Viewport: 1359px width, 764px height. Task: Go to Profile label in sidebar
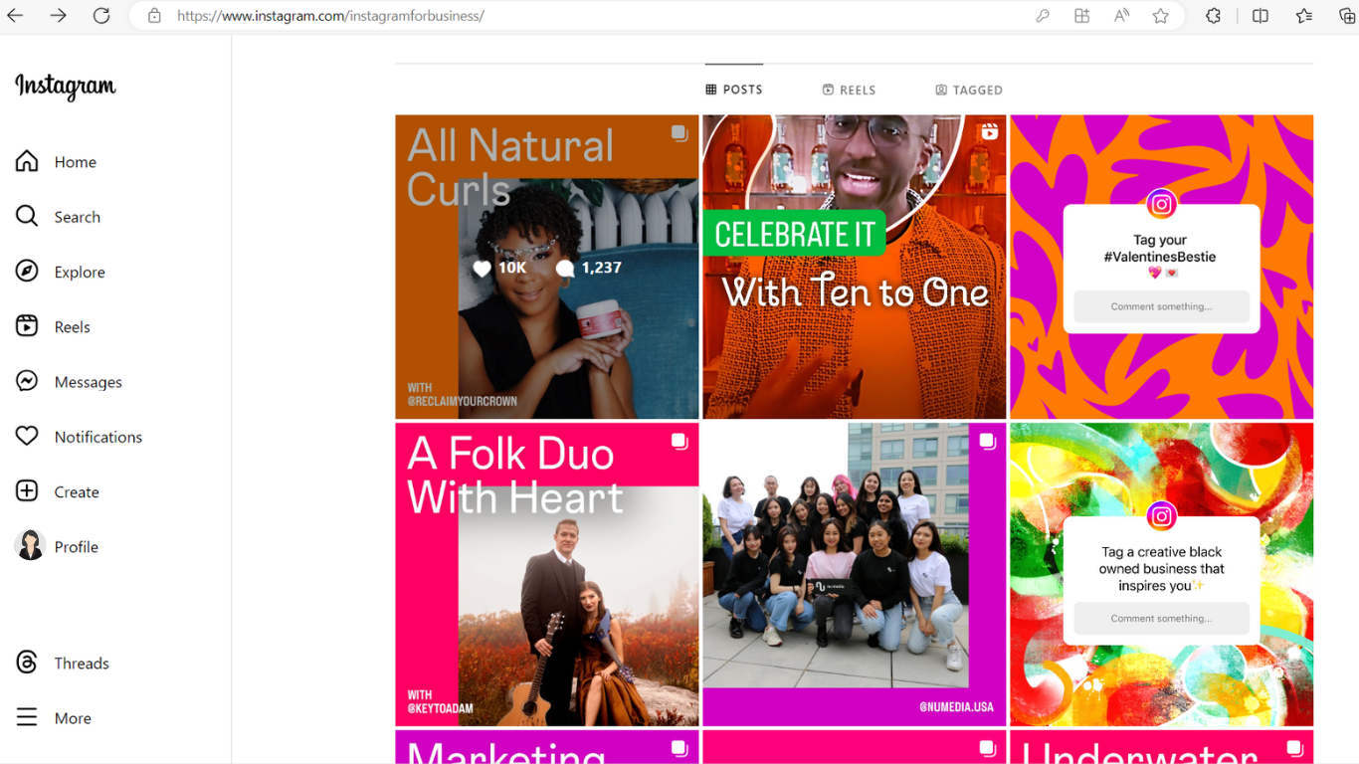[x=77, y=546]
